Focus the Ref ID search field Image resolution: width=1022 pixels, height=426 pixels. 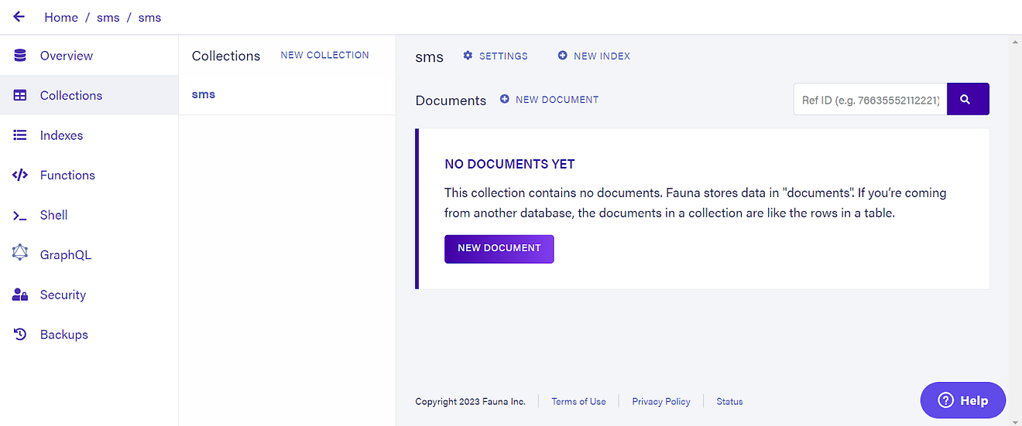(x=871, y=99)
